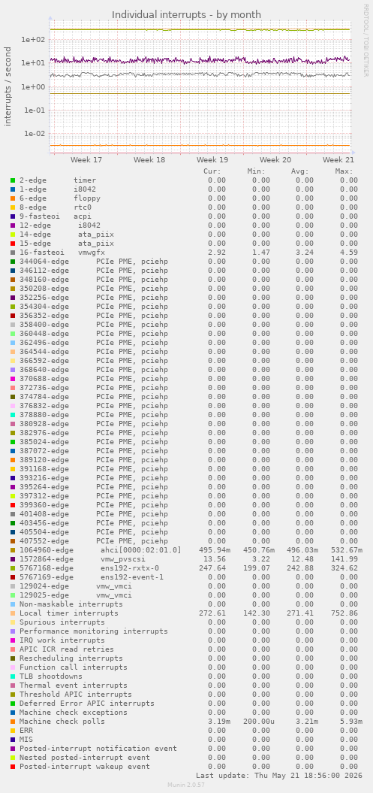Screen dimensions: 373x793
Task: Select the Rescheduling interrupts legend label
Action: click(71, 658)
